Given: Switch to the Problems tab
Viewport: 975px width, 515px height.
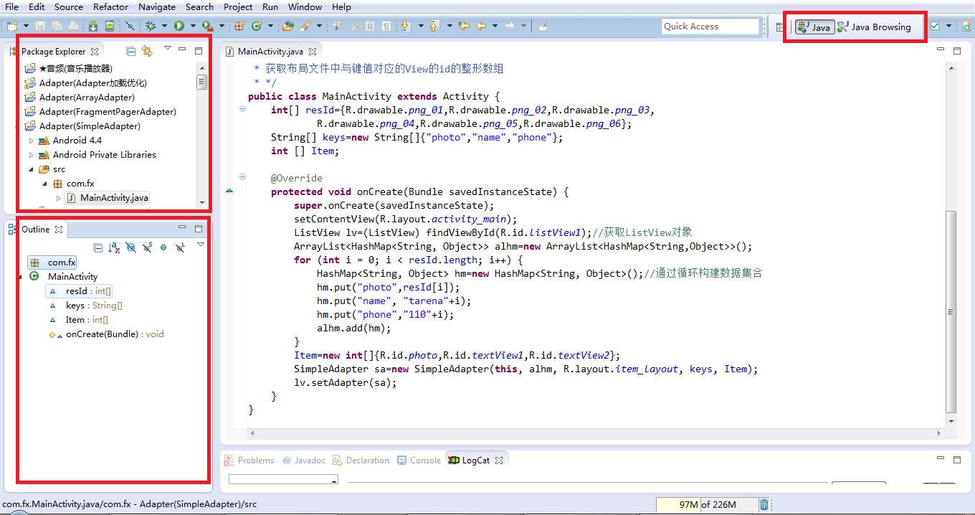Looking at the screenshot, I should click(x=249, y=460).
